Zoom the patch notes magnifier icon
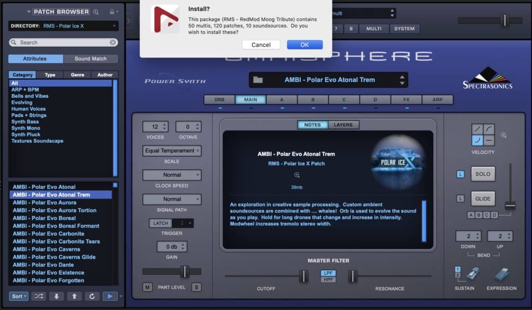The width and height of the screenshot is (532, 310). [x=297, y=175]
